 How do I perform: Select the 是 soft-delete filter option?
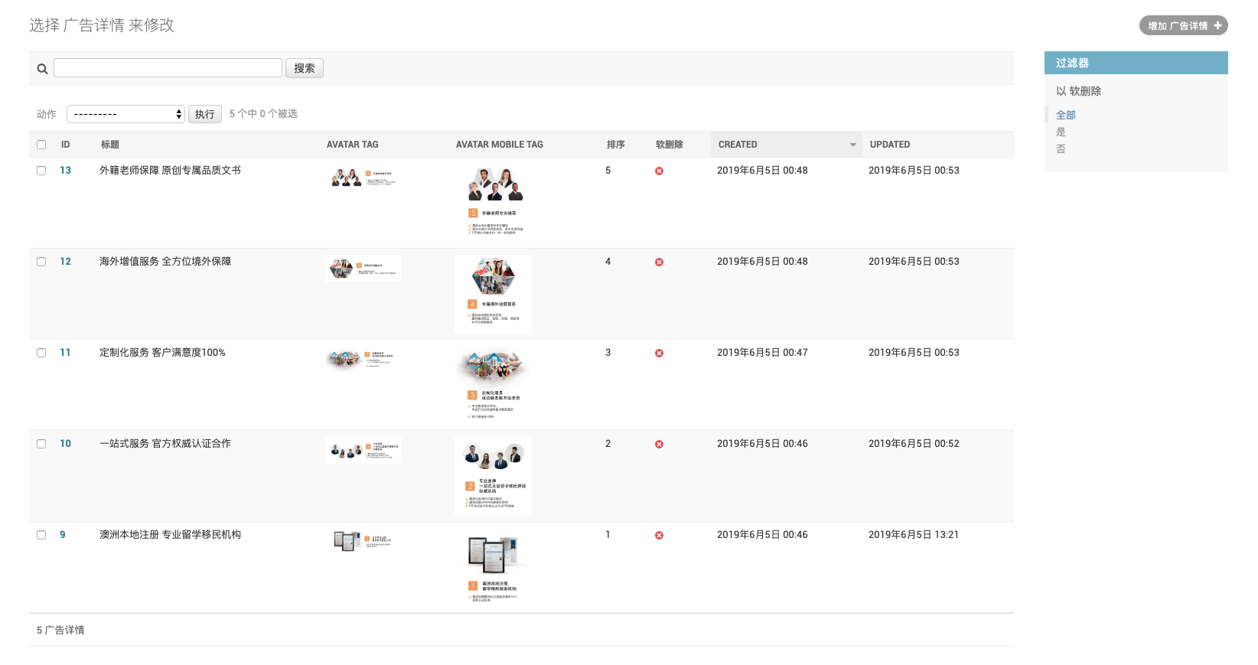[1061, 132]
